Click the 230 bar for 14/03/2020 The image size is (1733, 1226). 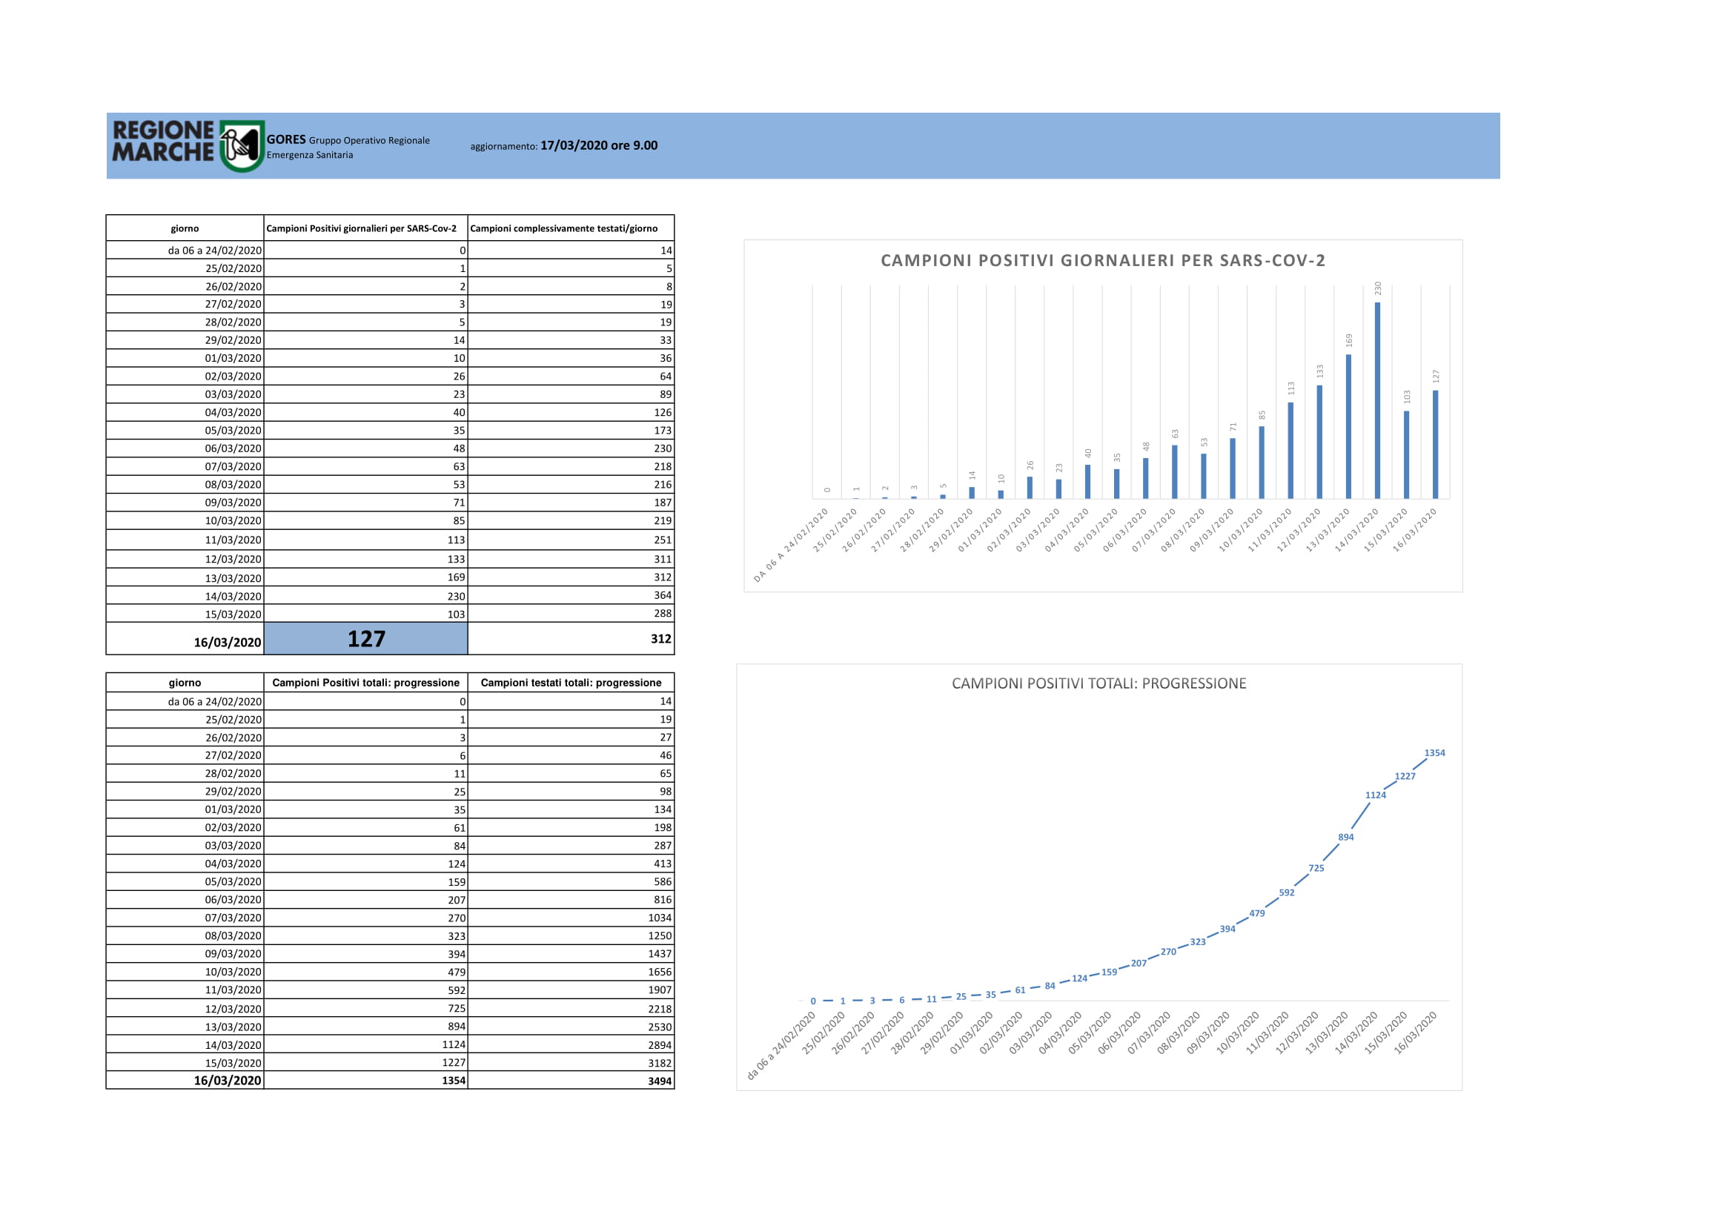click(x=1377, y=400)
